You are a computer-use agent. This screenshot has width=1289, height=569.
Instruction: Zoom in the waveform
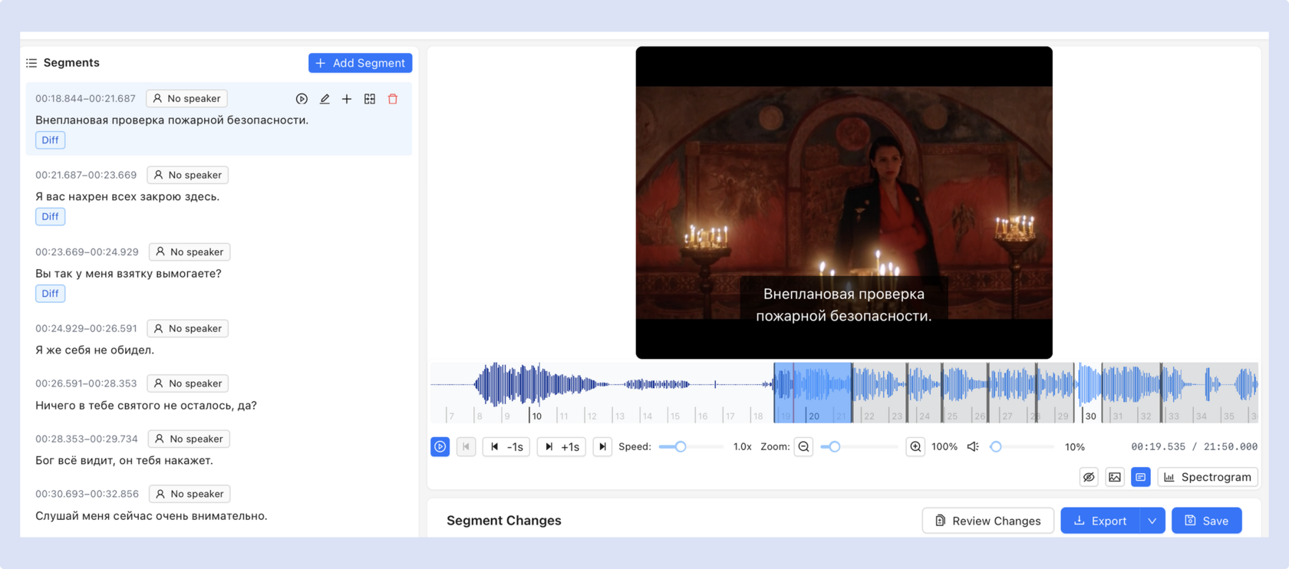click(x=915, y=446)
